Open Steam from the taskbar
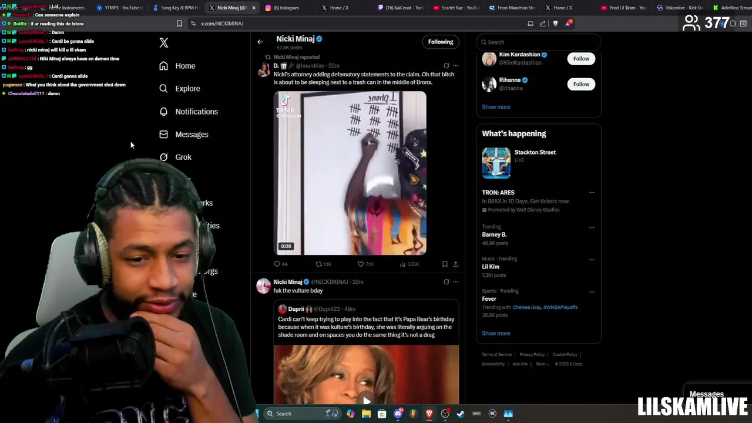Viewport: 752px width, 423px height. pos(461,414)
